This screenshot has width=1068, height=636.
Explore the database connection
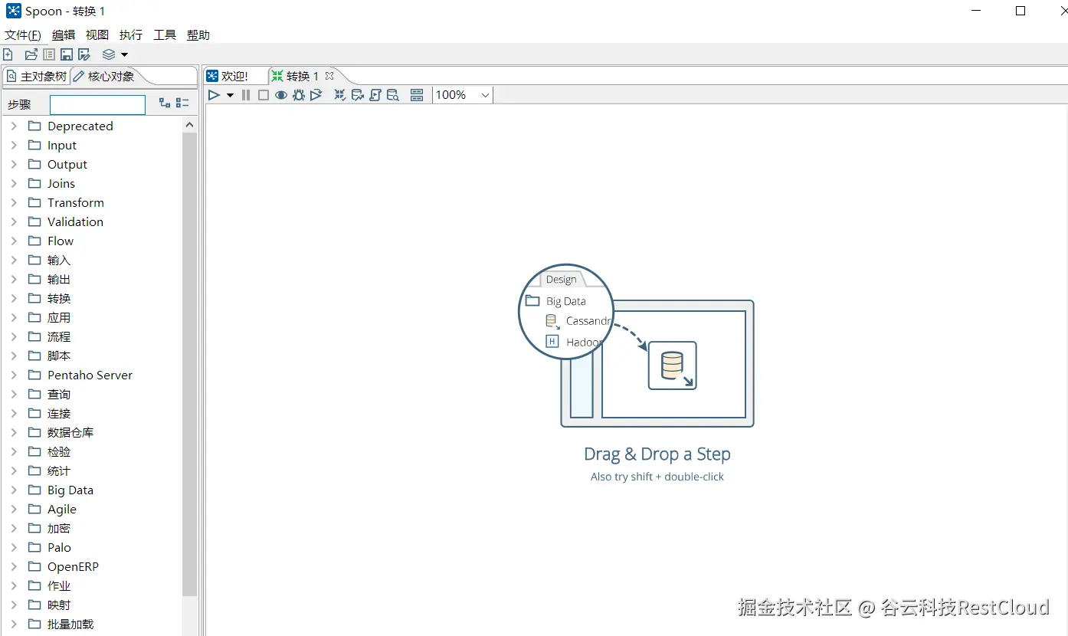pos(393,95)
